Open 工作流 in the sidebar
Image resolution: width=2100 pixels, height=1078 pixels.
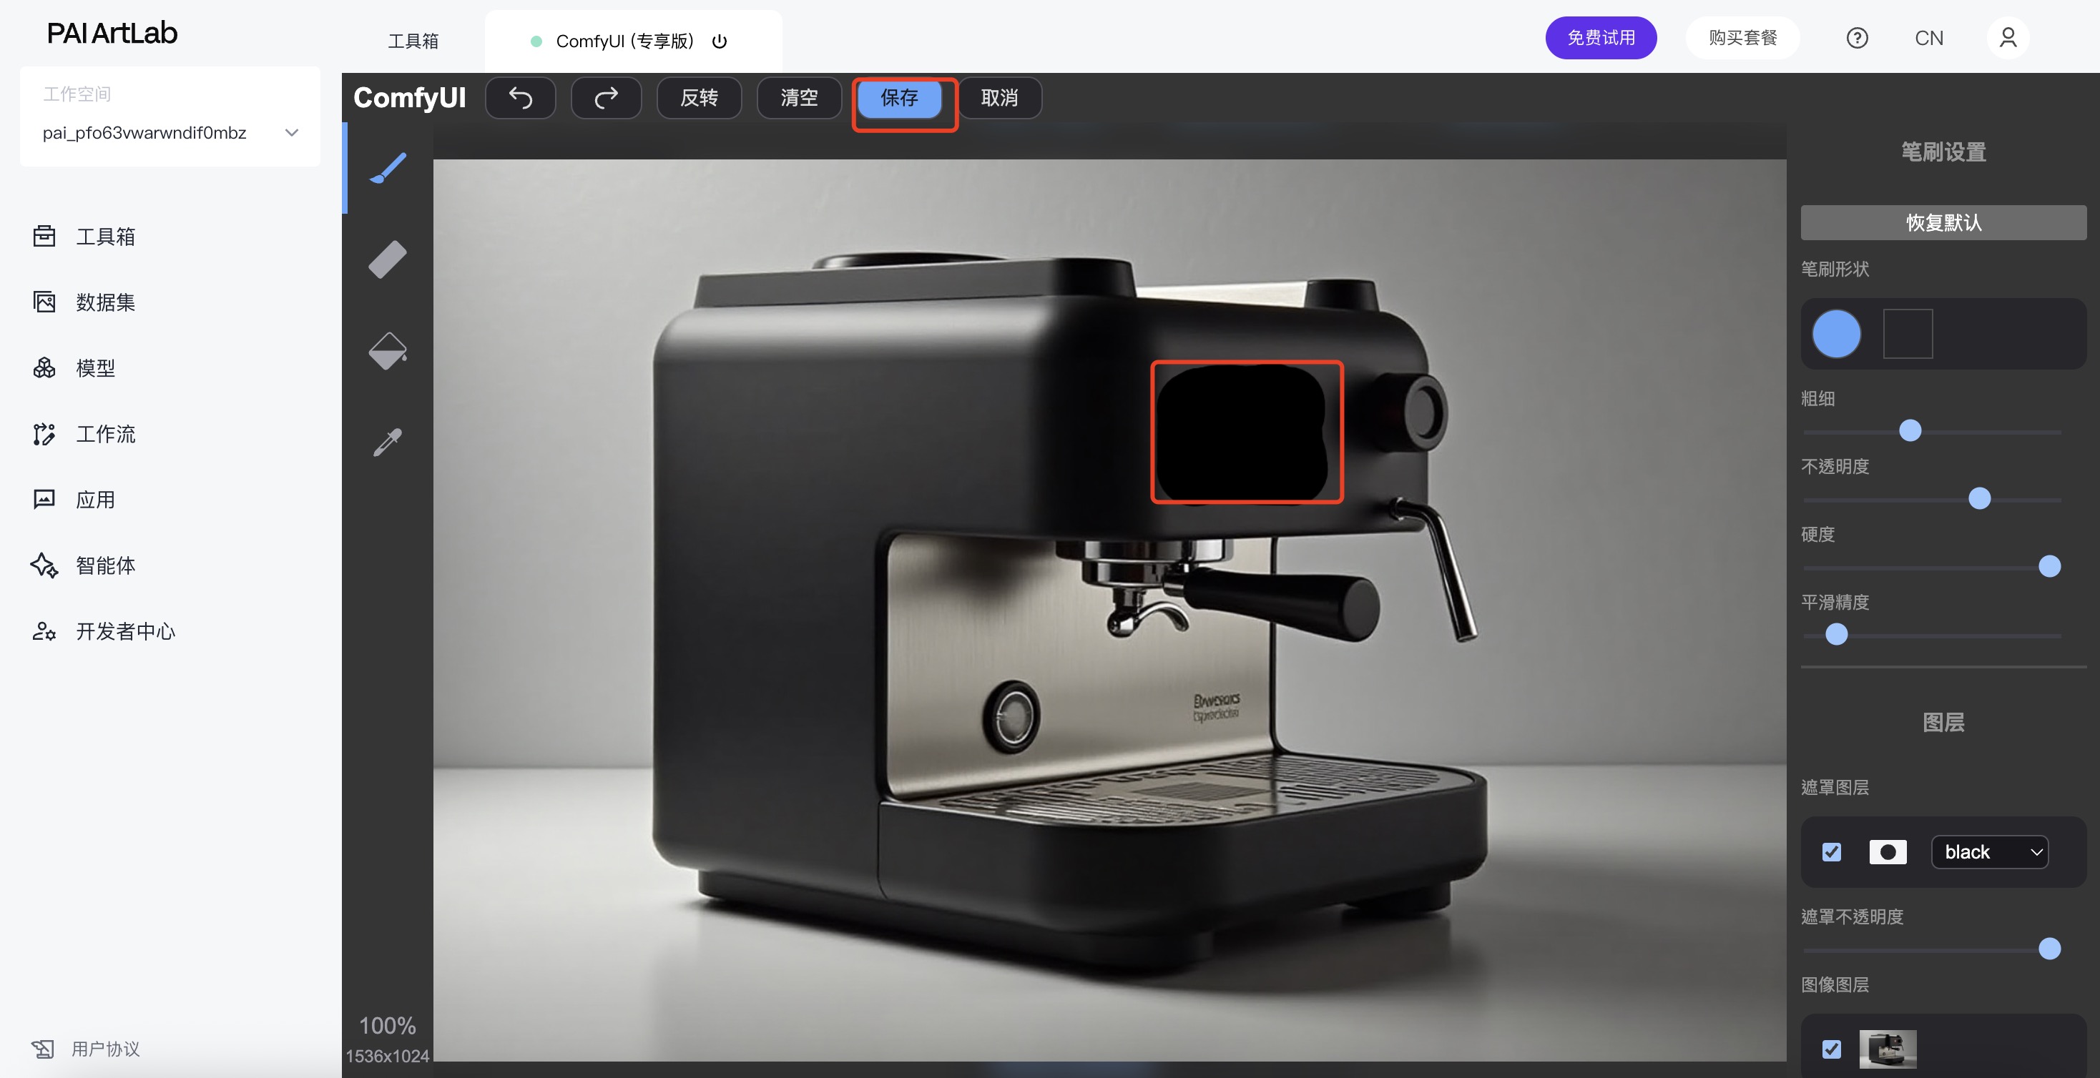(x=105, y=435)
